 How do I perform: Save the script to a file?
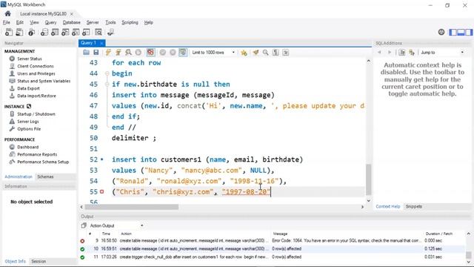pos(96,53)
